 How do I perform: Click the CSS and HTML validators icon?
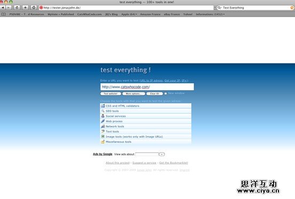coord(103,106)
